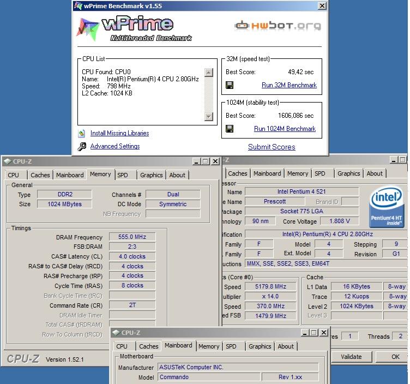
Task: Open SPD tab in Mainboard window
Action: click(x=234, y=346)
